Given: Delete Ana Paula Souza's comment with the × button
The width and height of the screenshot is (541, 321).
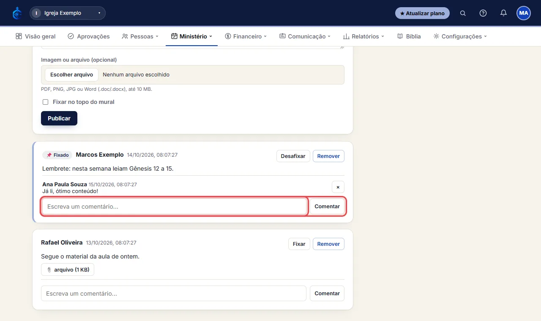Looking at the screenshot, I should pyautogui.click(x=338, y=187).
